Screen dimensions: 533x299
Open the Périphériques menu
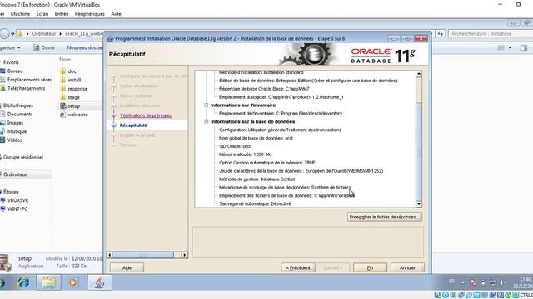[x=90, y=14]
